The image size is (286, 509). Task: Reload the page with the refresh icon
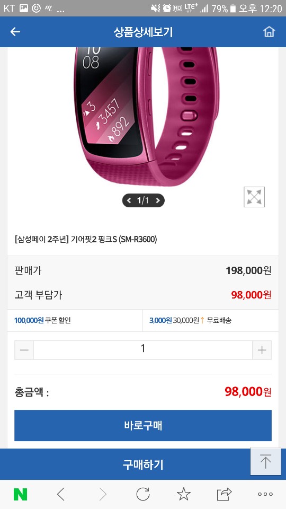point(142,494)
